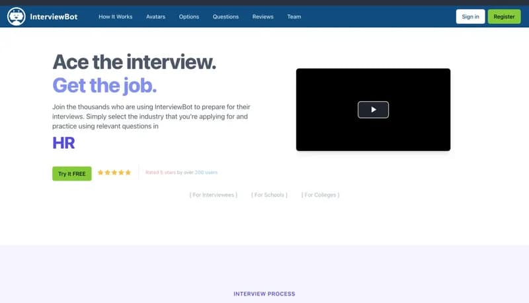Image resolution: width=529 pixels, height=303 pixels.
Task: Click the InterviewBot brand name
Action: (x=54, y=17)
